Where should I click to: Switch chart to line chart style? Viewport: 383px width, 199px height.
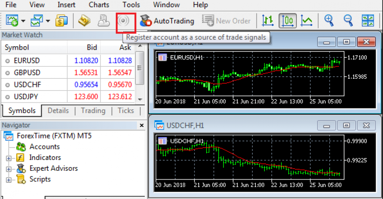click(x=306, y=21)
